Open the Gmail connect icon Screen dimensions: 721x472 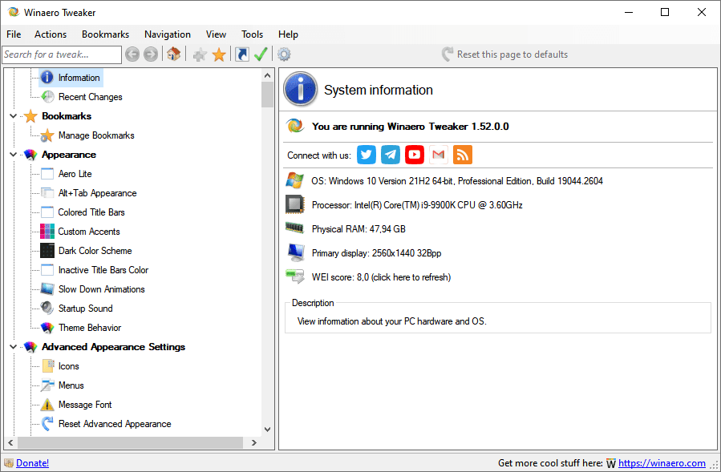point(438,155)
